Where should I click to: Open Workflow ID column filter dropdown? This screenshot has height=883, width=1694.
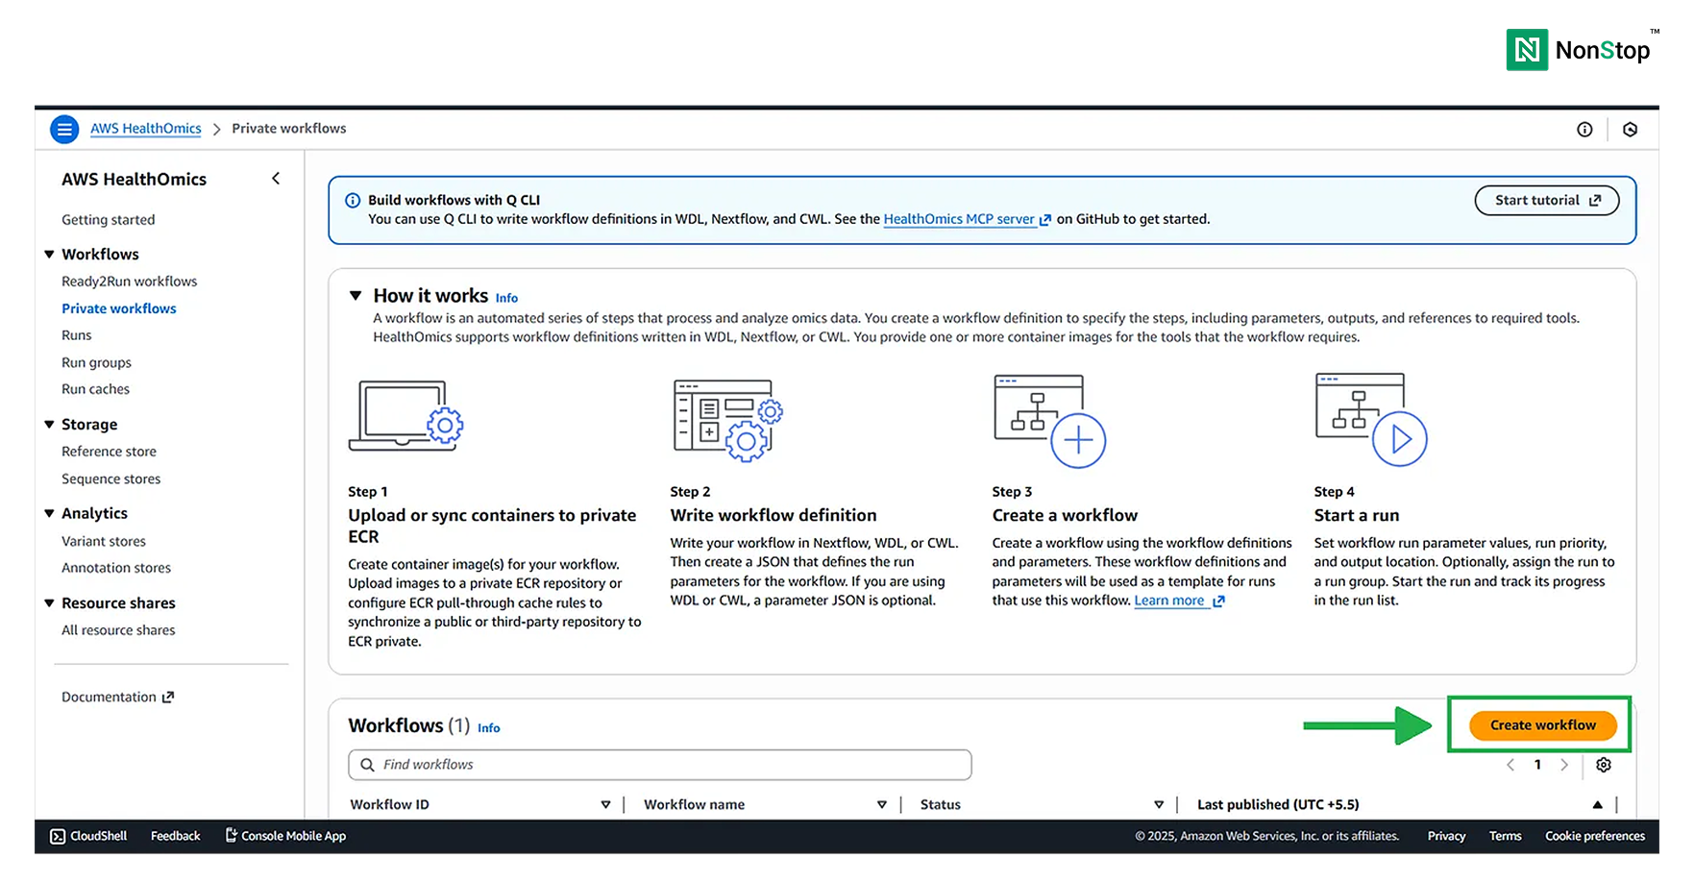point(605,805)
